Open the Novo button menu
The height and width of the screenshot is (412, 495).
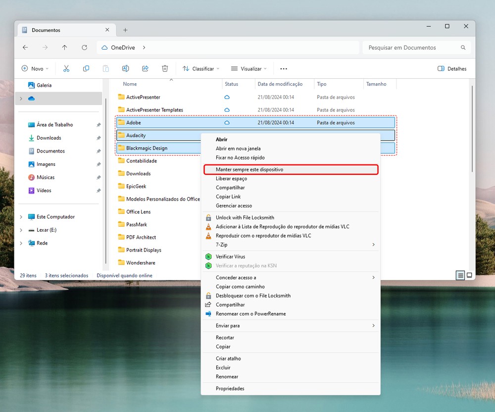tap(35, 69)
